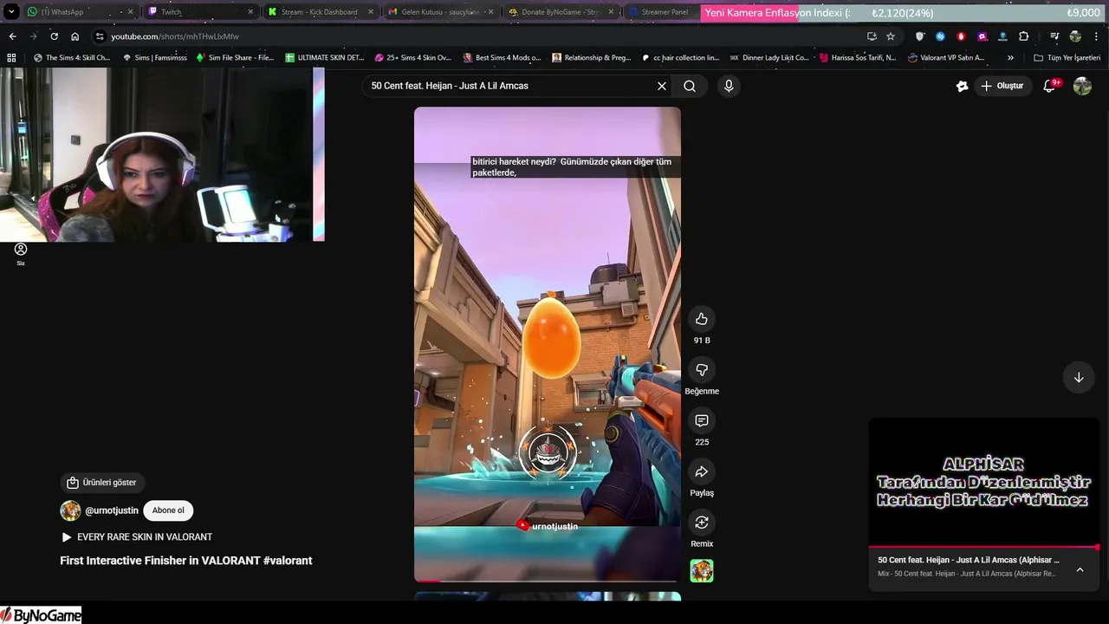Clear the YouTube search box text

click(x=662, y=86)
